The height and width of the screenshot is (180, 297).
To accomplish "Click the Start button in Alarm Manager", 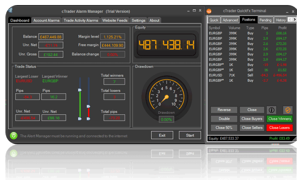I will pos(190,135).
